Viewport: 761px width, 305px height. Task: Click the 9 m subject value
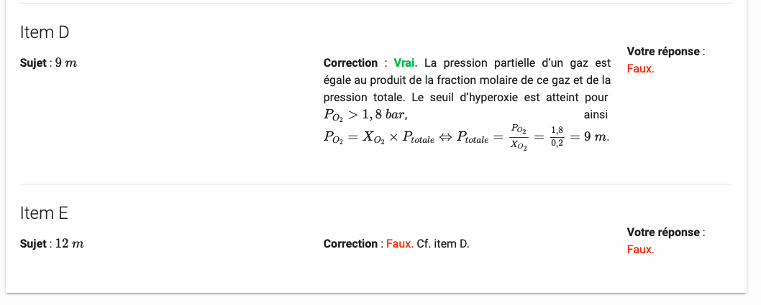click(x=66, y=63)
